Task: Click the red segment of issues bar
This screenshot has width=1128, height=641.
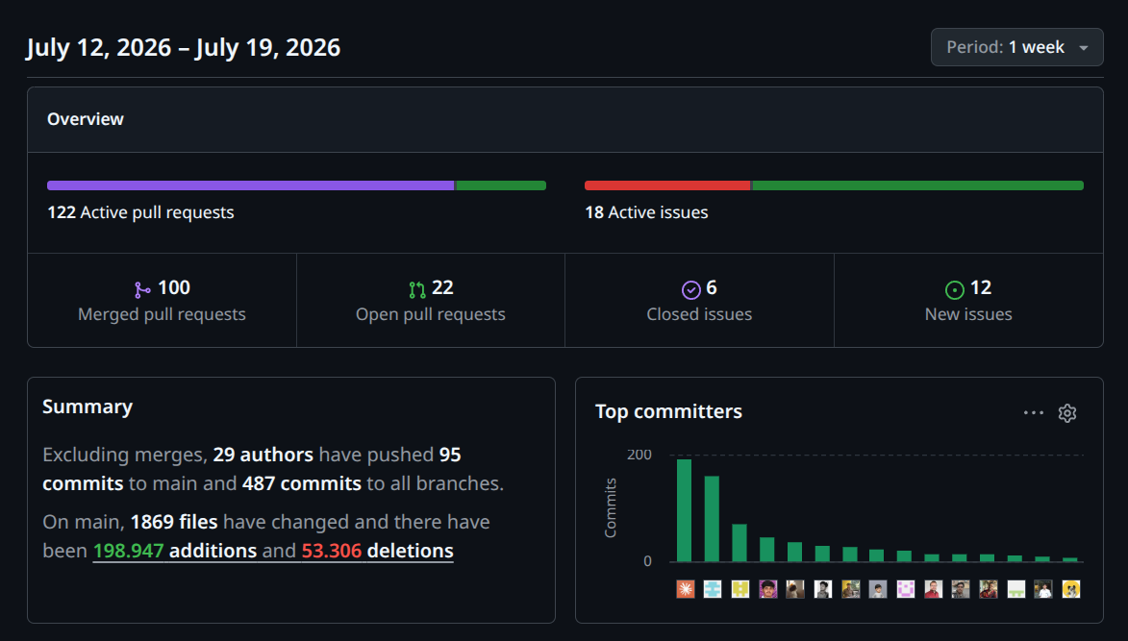Action: coord(667,185)
